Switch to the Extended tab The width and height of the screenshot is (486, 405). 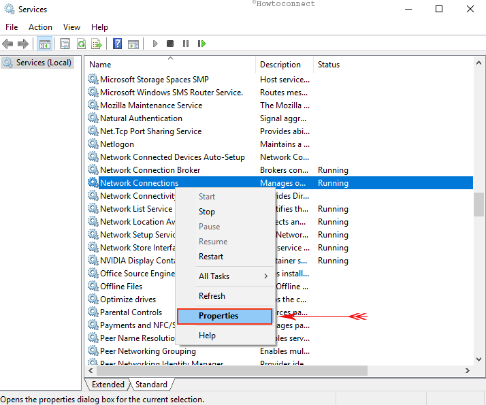coord(108,384)
